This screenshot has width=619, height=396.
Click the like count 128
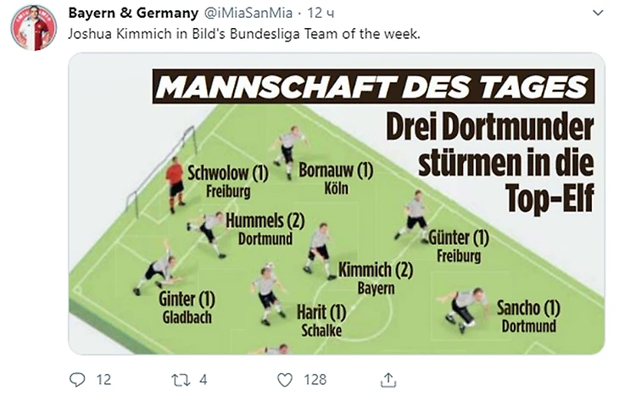point(315,380)
